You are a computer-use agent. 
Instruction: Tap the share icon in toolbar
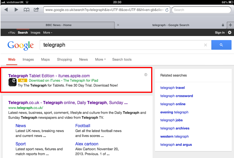click(x=36, y=10)
